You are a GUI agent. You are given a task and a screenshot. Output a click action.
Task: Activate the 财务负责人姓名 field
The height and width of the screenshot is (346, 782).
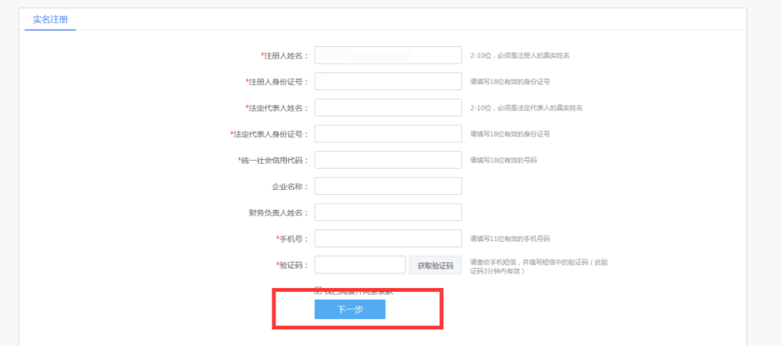pyautogui.click(x=388, y=212)
